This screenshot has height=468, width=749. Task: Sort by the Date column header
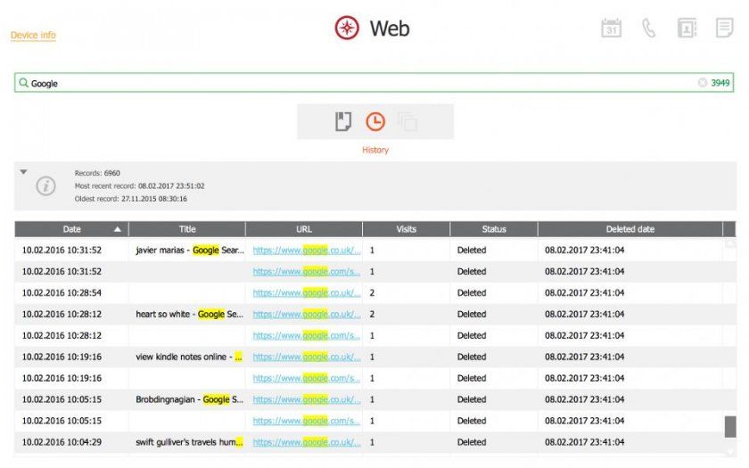click(x=71, y=229)
